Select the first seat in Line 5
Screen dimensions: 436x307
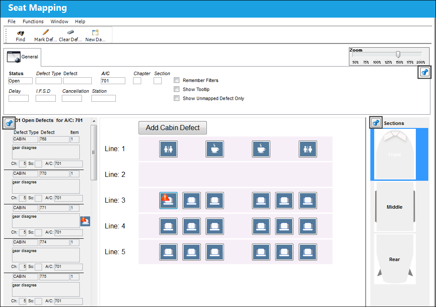coord(168,252)
